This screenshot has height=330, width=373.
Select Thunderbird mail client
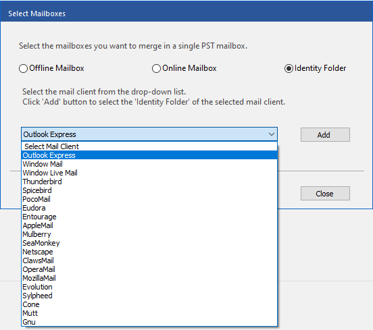[x=149, y=182]
